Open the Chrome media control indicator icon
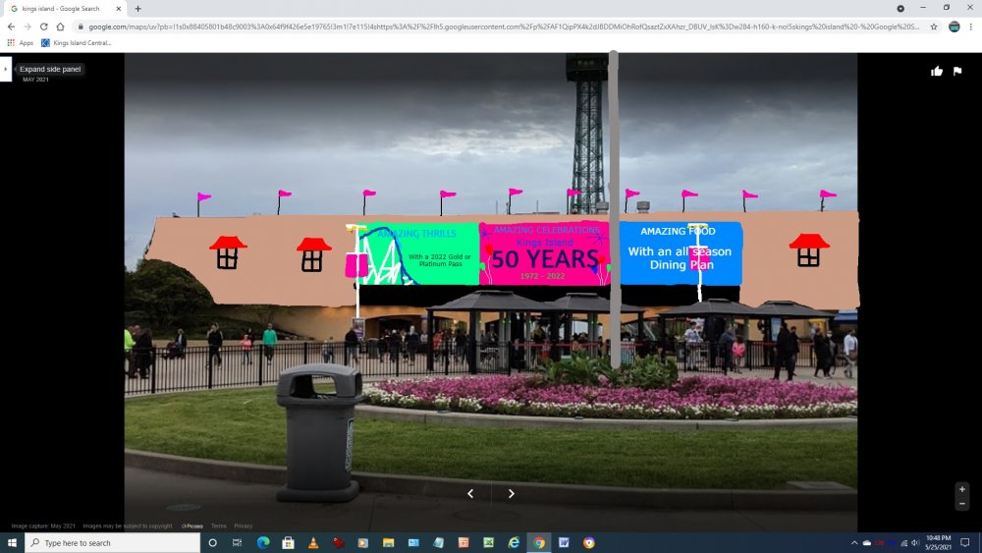 [x=900, y=9]
